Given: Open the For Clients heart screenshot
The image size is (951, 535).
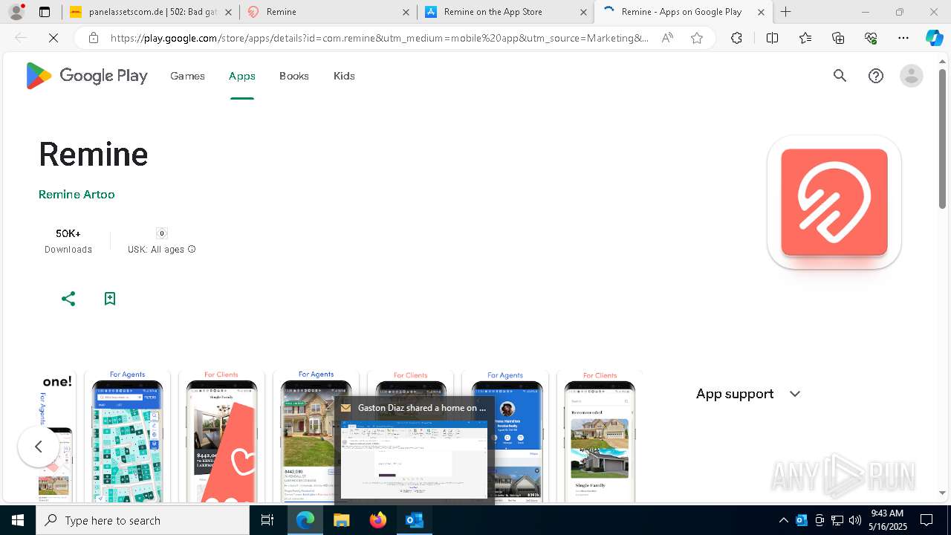Looking at the screenshot, I should [x=221, y=436].
